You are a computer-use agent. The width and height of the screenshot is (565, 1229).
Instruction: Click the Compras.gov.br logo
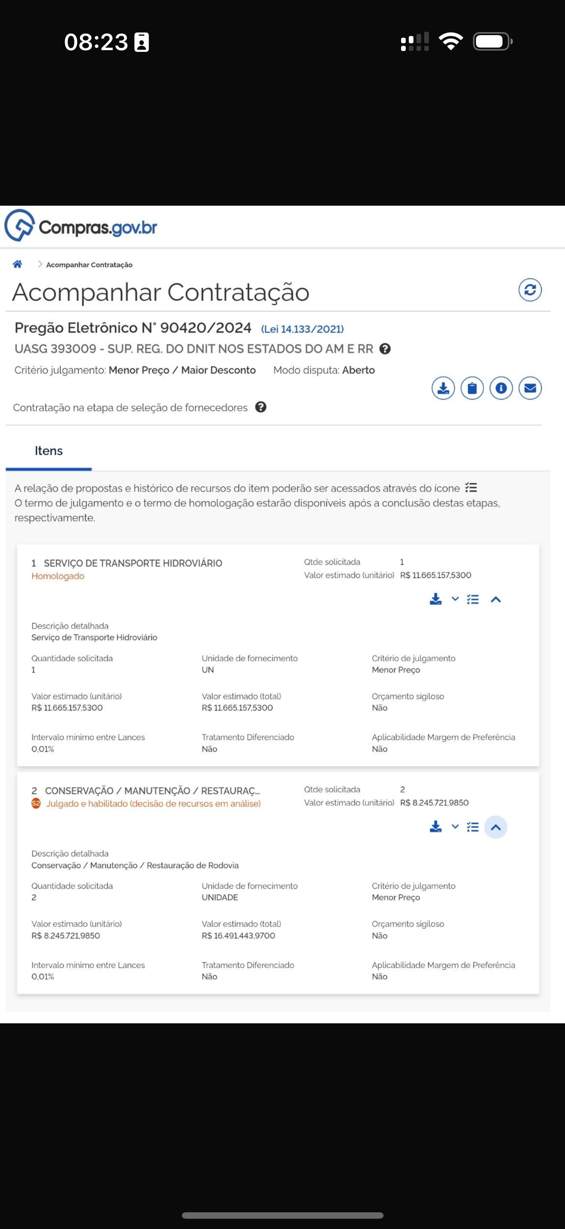[x=81, y=227]
